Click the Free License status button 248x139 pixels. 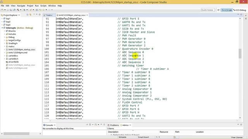tap(237, 137)
